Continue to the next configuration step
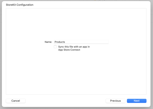Image resolution: width=153 pixels, height=109 pixels. coord(137,101)
